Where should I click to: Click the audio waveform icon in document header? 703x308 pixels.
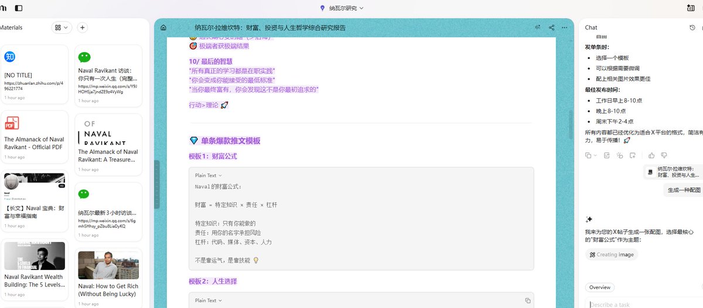click(538, 27)
